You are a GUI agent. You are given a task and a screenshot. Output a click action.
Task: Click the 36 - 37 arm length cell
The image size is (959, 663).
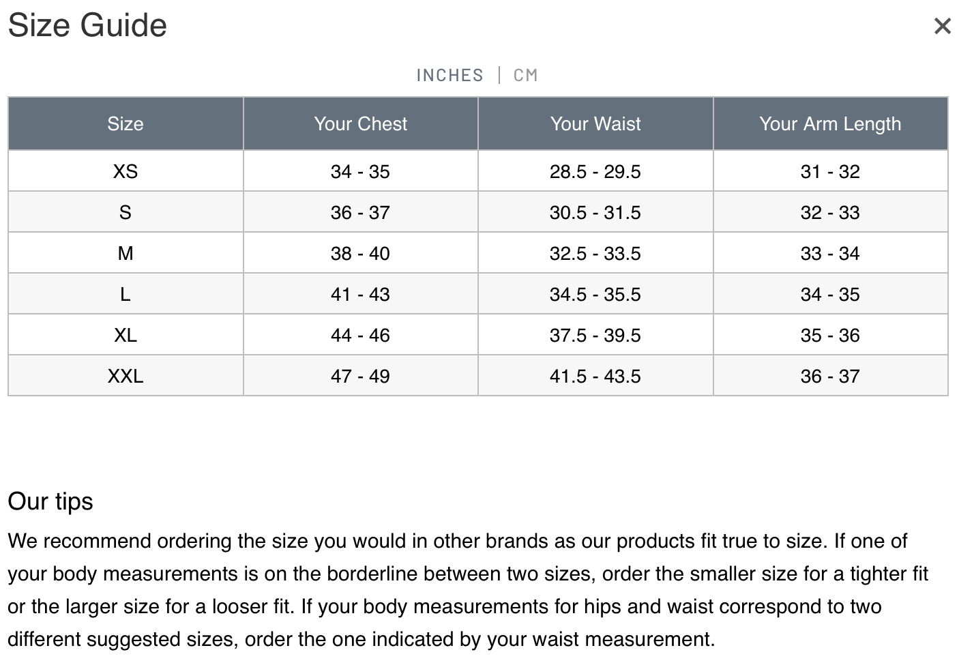(x=830, y=376)
